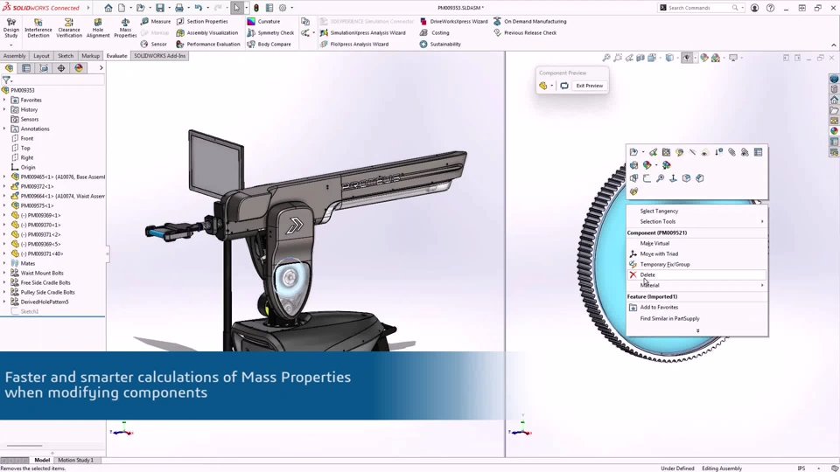
Task: Expand the Favorites folder
Action: tap(4, 100)
